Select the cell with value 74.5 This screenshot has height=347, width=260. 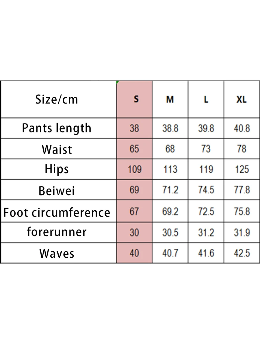(206, 189)
